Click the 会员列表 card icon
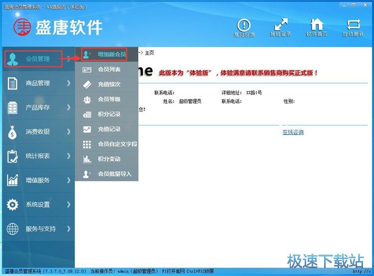This screenshot has height=276, width=374. pos(87,70)
